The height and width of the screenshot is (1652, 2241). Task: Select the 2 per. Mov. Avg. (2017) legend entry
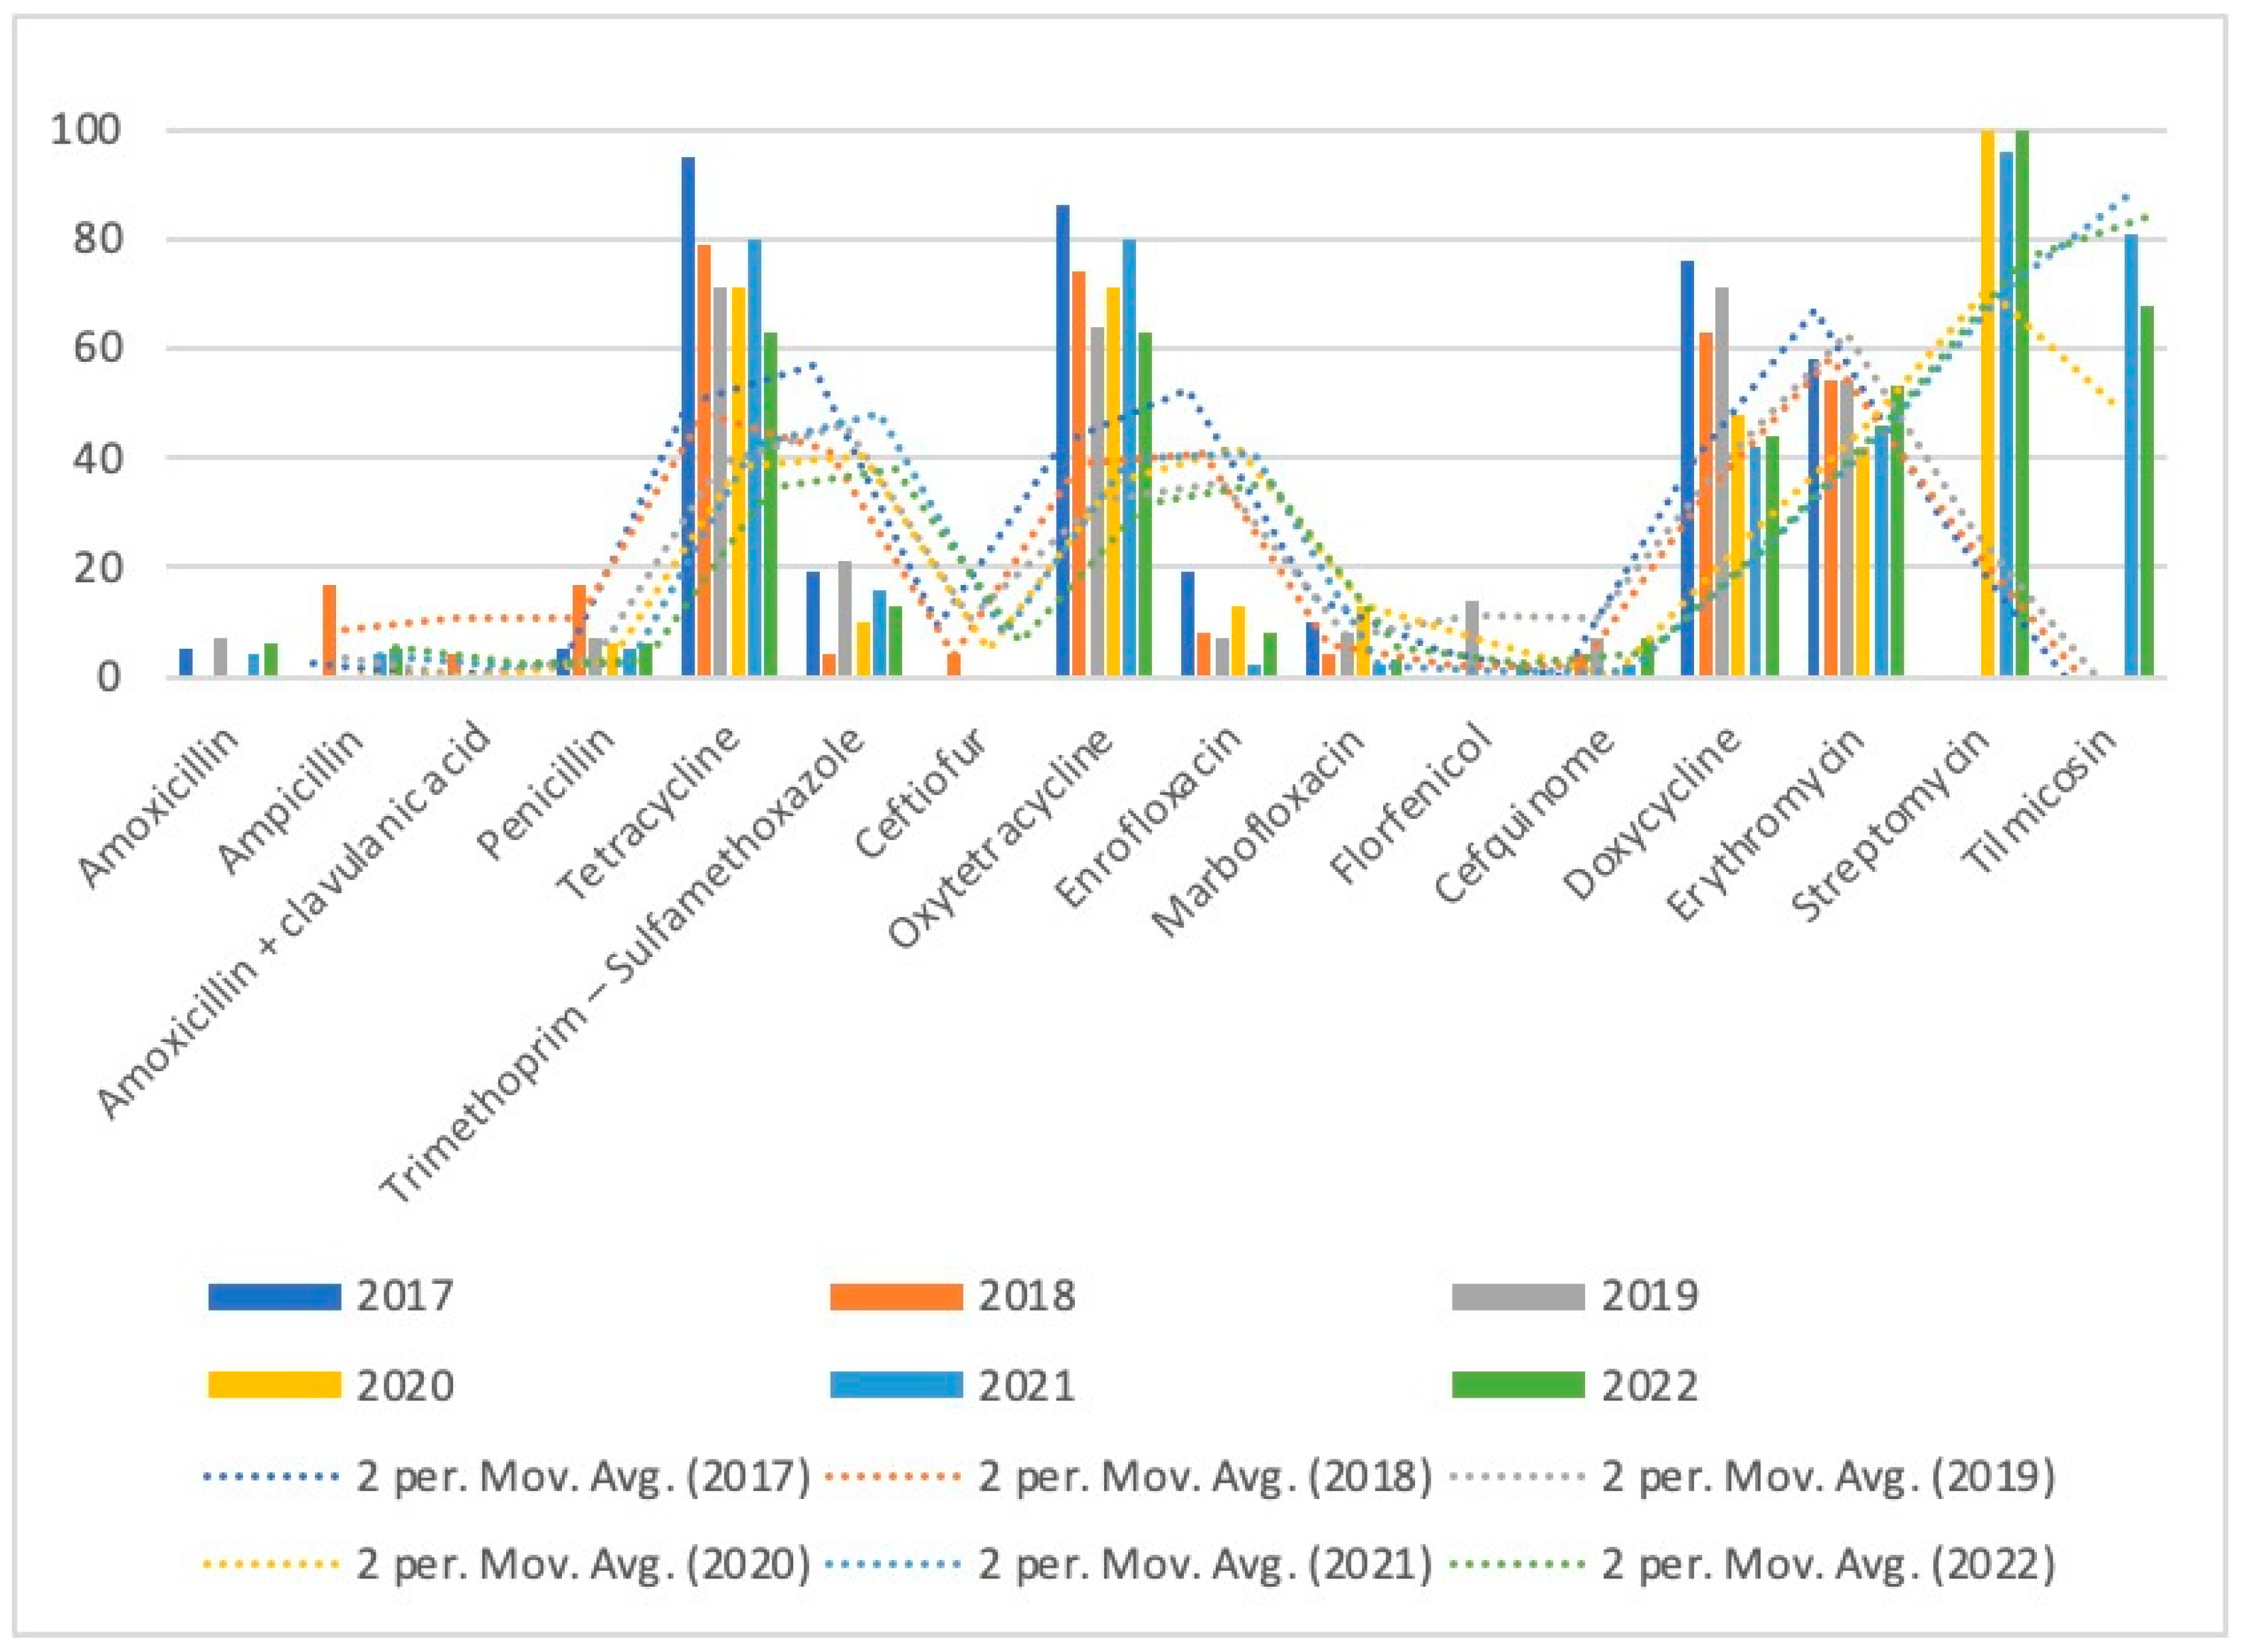[582, 1476]
